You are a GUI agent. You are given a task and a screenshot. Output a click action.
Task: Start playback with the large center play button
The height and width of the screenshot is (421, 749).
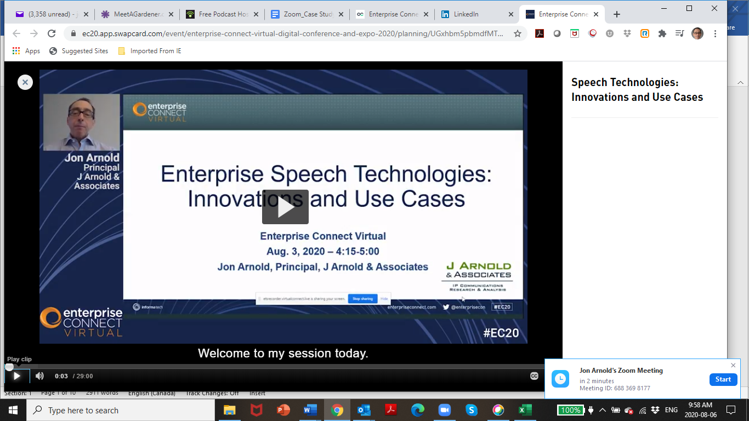pos(285,207)
